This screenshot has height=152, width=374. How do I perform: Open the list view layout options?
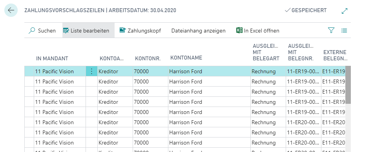click(x=344, y=30)
